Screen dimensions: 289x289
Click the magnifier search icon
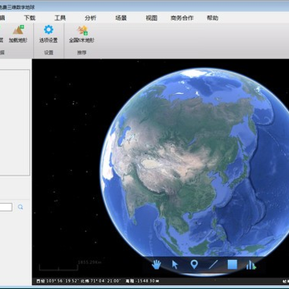[x=20, y=207]
